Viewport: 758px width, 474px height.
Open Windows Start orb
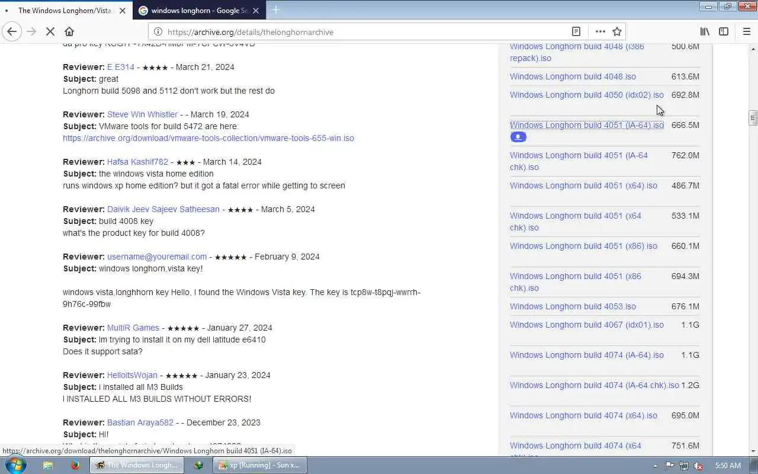[x=15, y=465]
